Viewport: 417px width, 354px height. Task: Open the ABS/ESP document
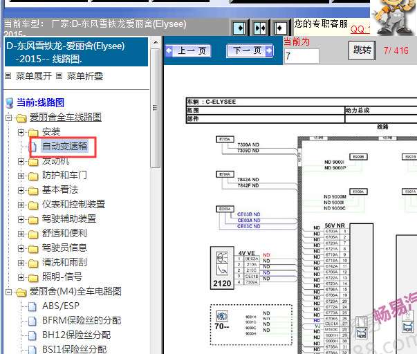coord(61,306)
